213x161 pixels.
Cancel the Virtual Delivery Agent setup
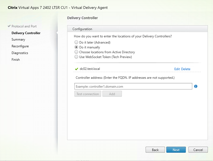click(198, 150)
